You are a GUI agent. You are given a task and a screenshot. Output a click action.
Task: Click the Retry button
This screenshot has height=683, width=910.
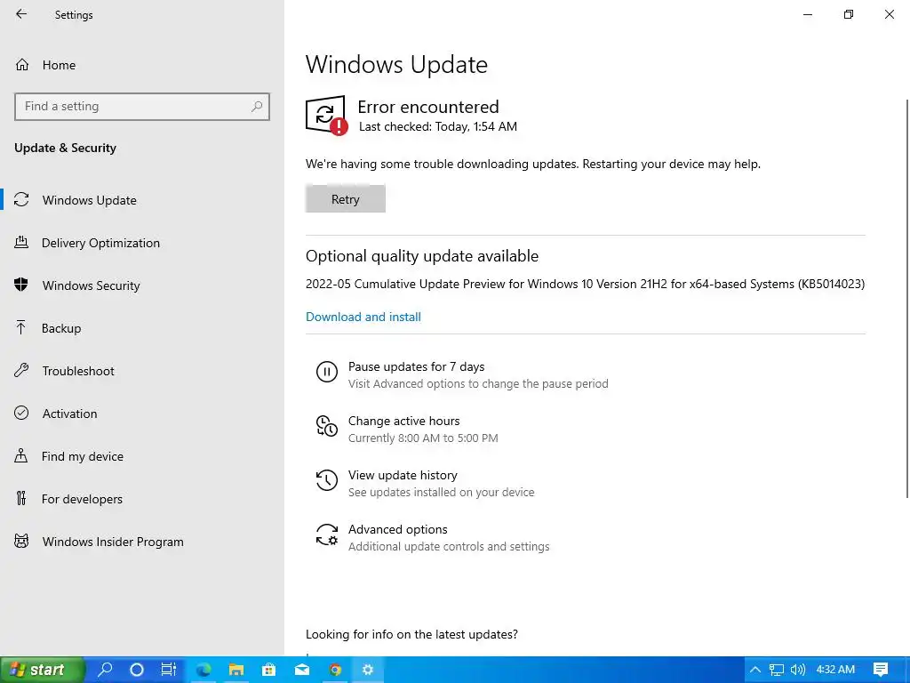coord(346,198)
